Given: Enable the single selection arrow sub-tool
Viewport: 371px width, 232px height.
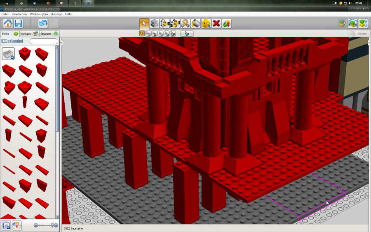Looking at the screenshot, I should click(x=142, y=33).
